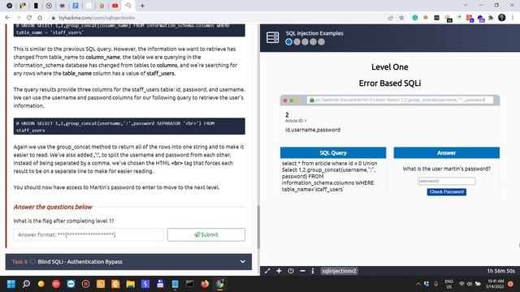This screenshot has height=292, width=520.
Task: Open the taskbar clock and date
Action: 496,284
